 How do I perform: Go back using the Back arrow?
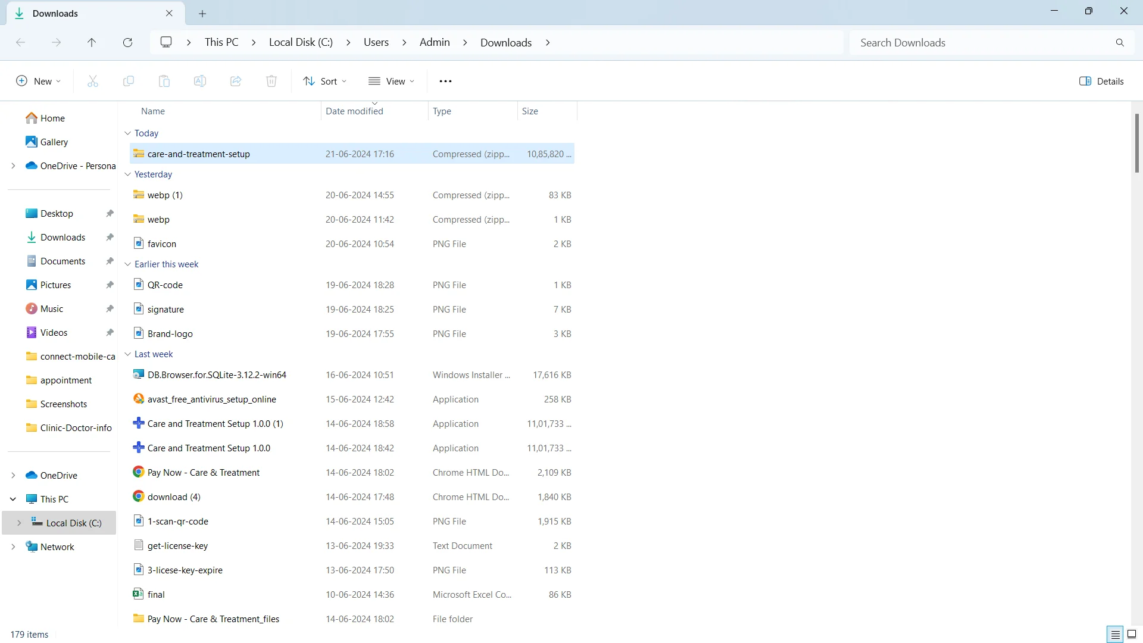coord(21,42)
